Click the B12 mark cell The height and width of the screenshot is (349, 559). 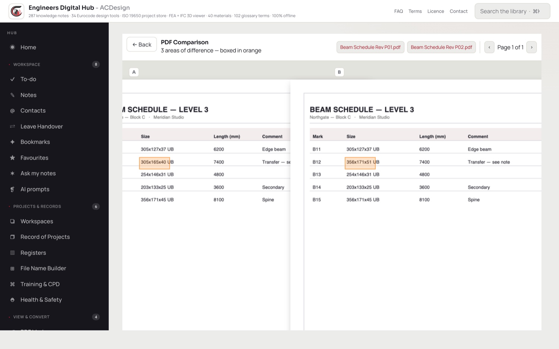[316, 162]
